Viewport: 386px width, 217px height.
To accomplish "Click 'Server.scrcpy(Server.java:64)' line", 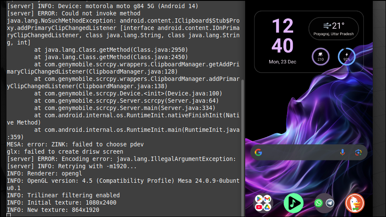I will point(126,101).
